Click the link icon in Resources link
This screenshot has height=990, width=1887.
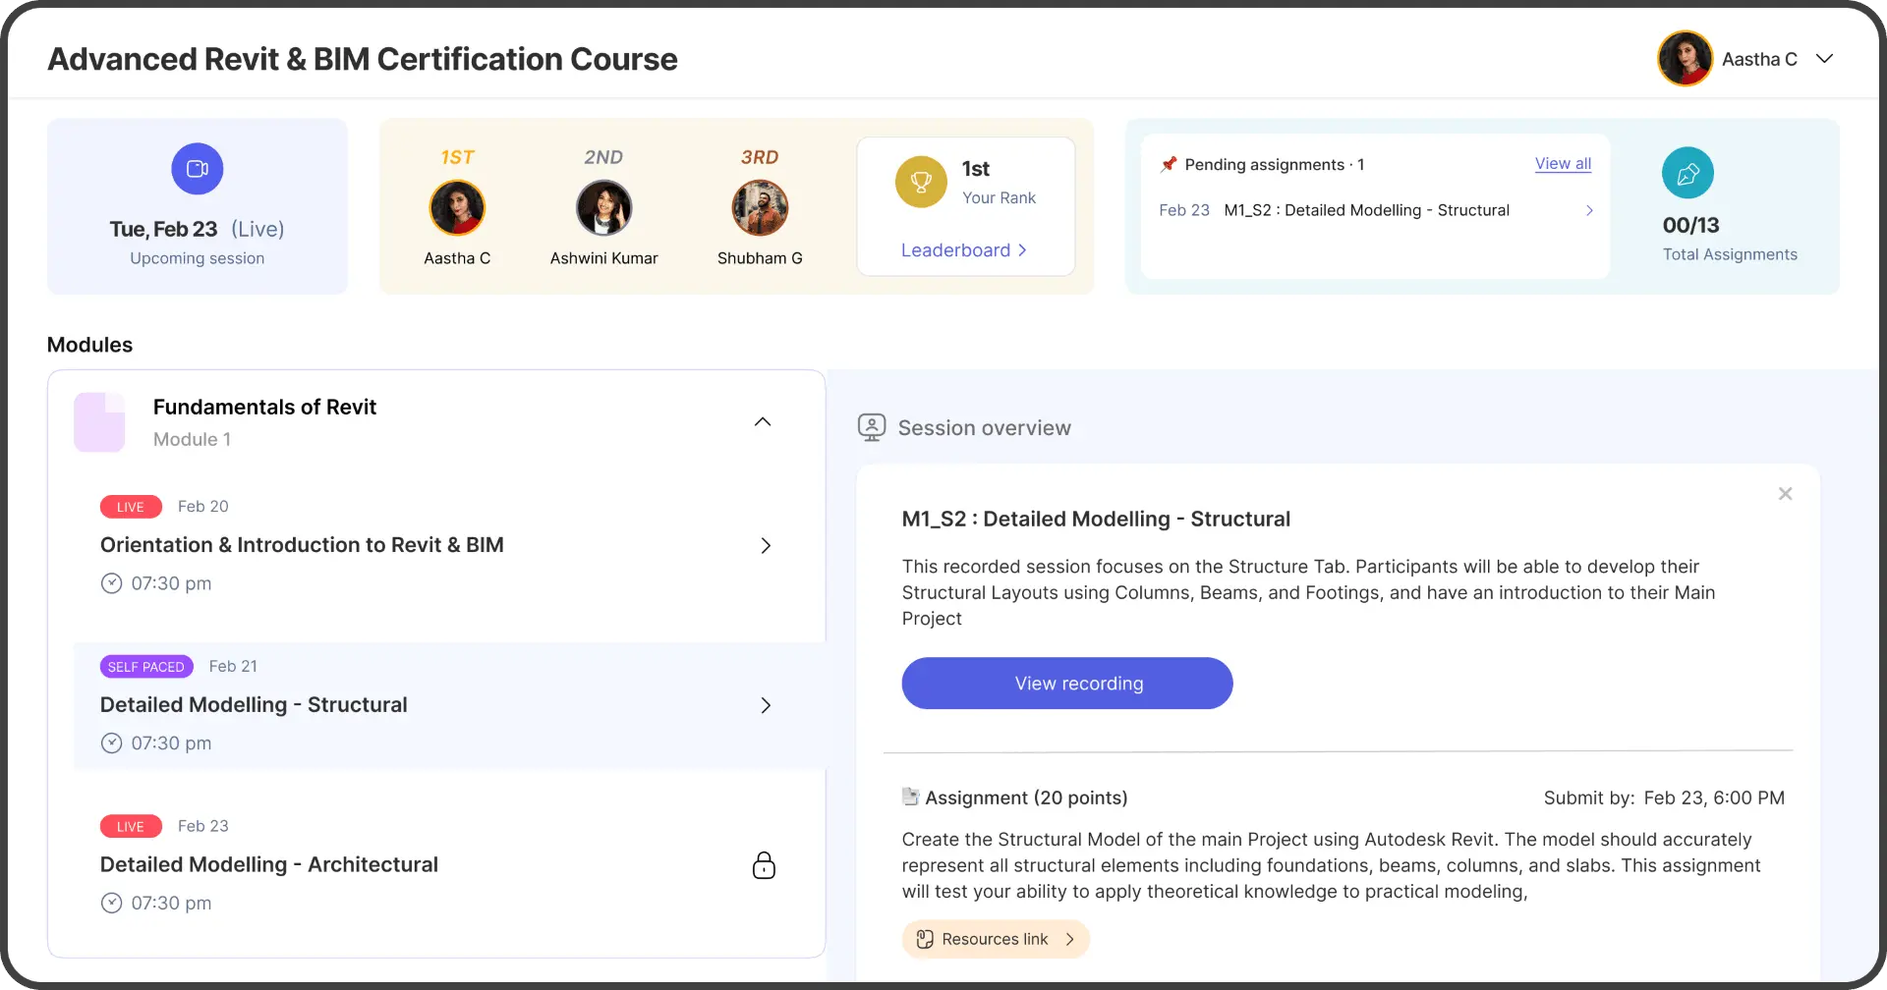(x=925, y=939)
